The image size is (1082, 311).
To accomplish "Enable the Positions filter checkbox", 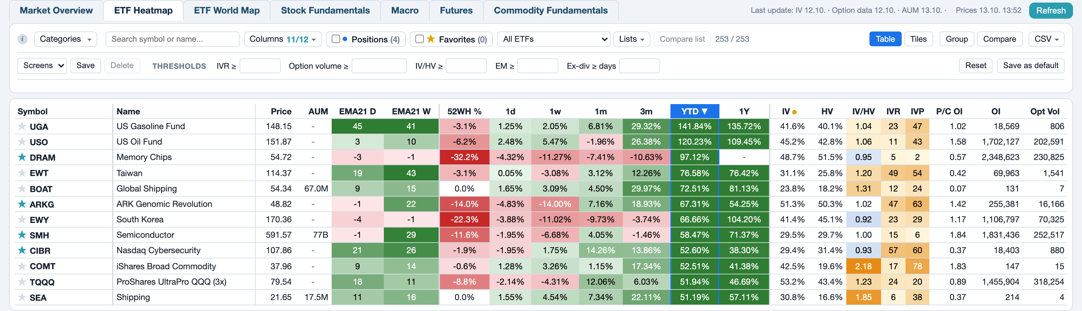I will [336, 39].
